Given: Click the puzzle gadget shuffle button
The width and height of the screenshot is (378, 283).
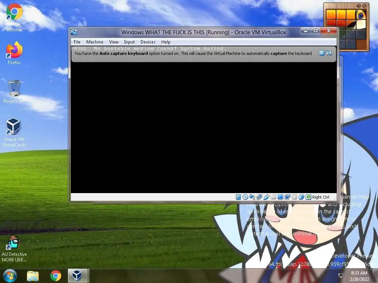Looking at the screenshot, I should point(364,6).
